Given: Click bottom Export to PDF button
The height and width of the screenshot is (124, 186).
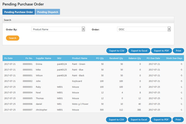Looking at the screenshot, I should click(x=161, y=120).
